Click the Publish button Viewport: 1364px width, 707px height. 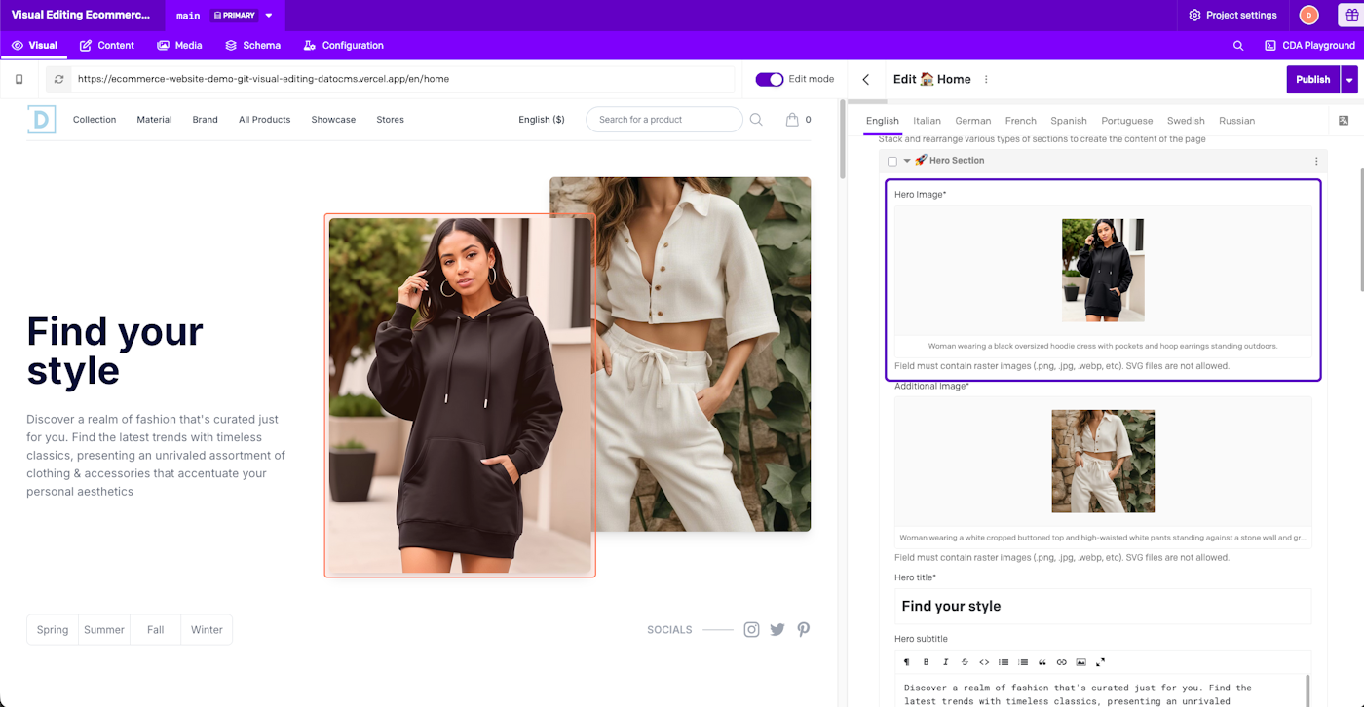(1313, 80)
